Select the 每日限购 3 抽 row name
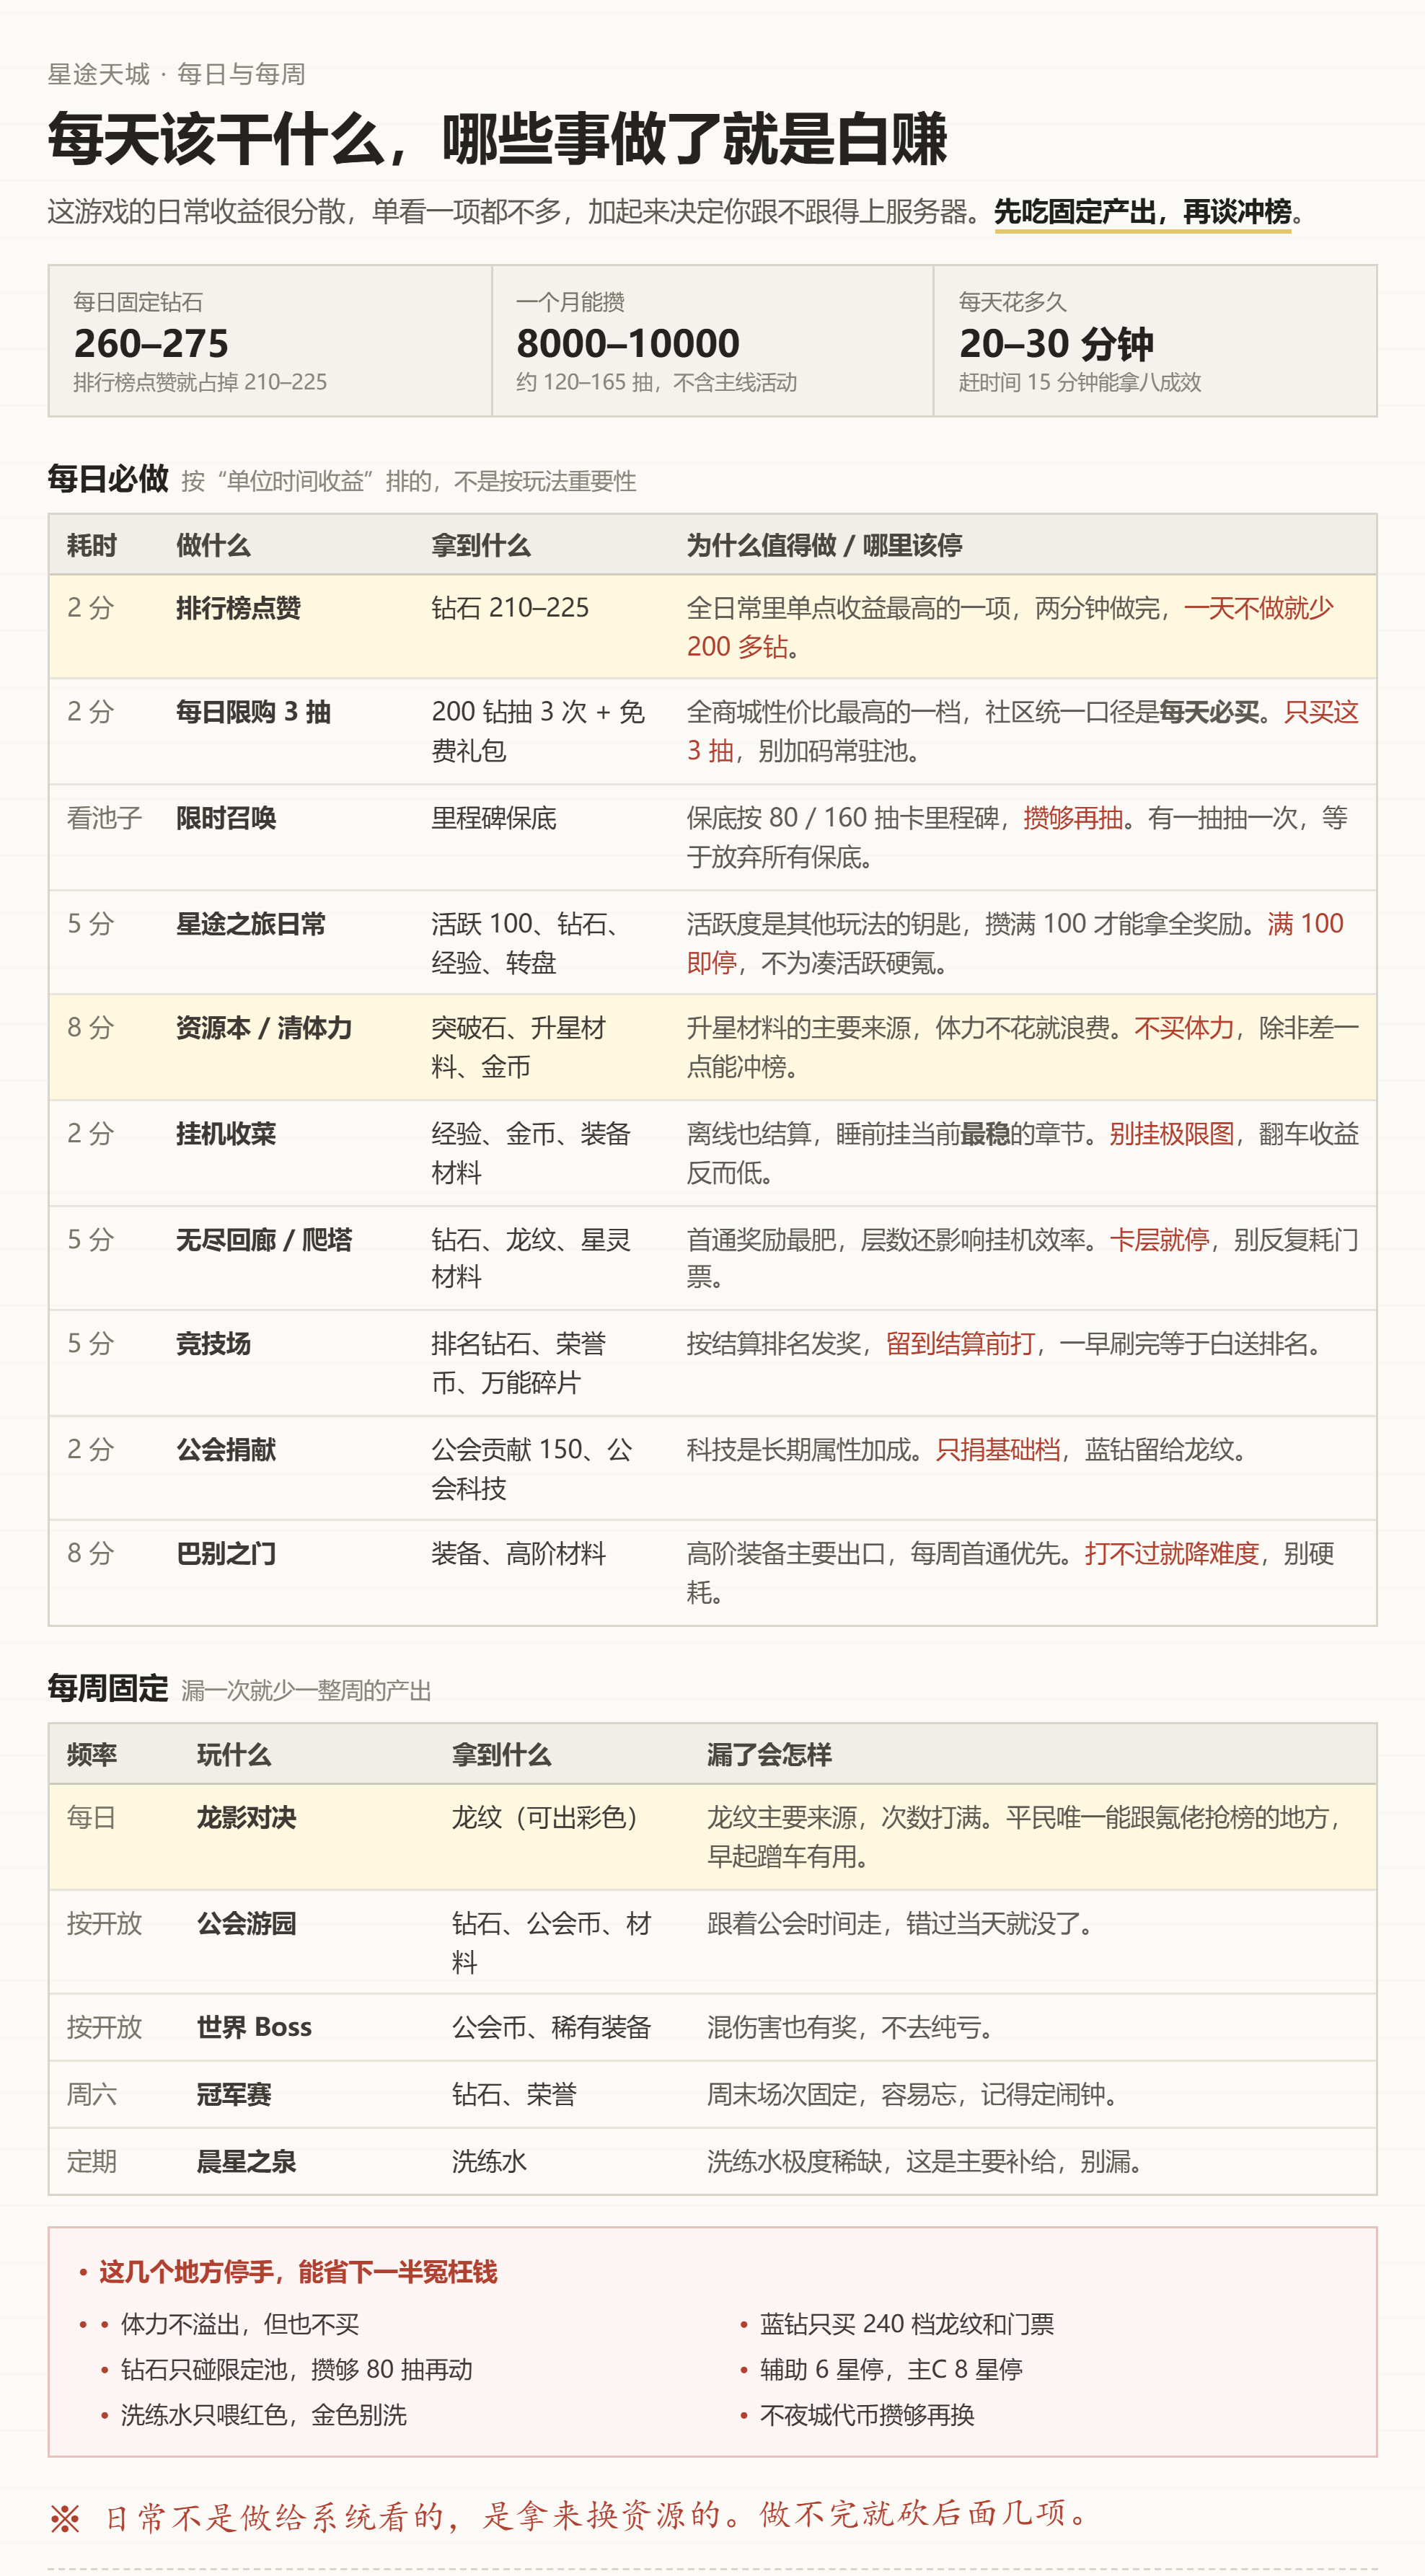 point(253,712)
